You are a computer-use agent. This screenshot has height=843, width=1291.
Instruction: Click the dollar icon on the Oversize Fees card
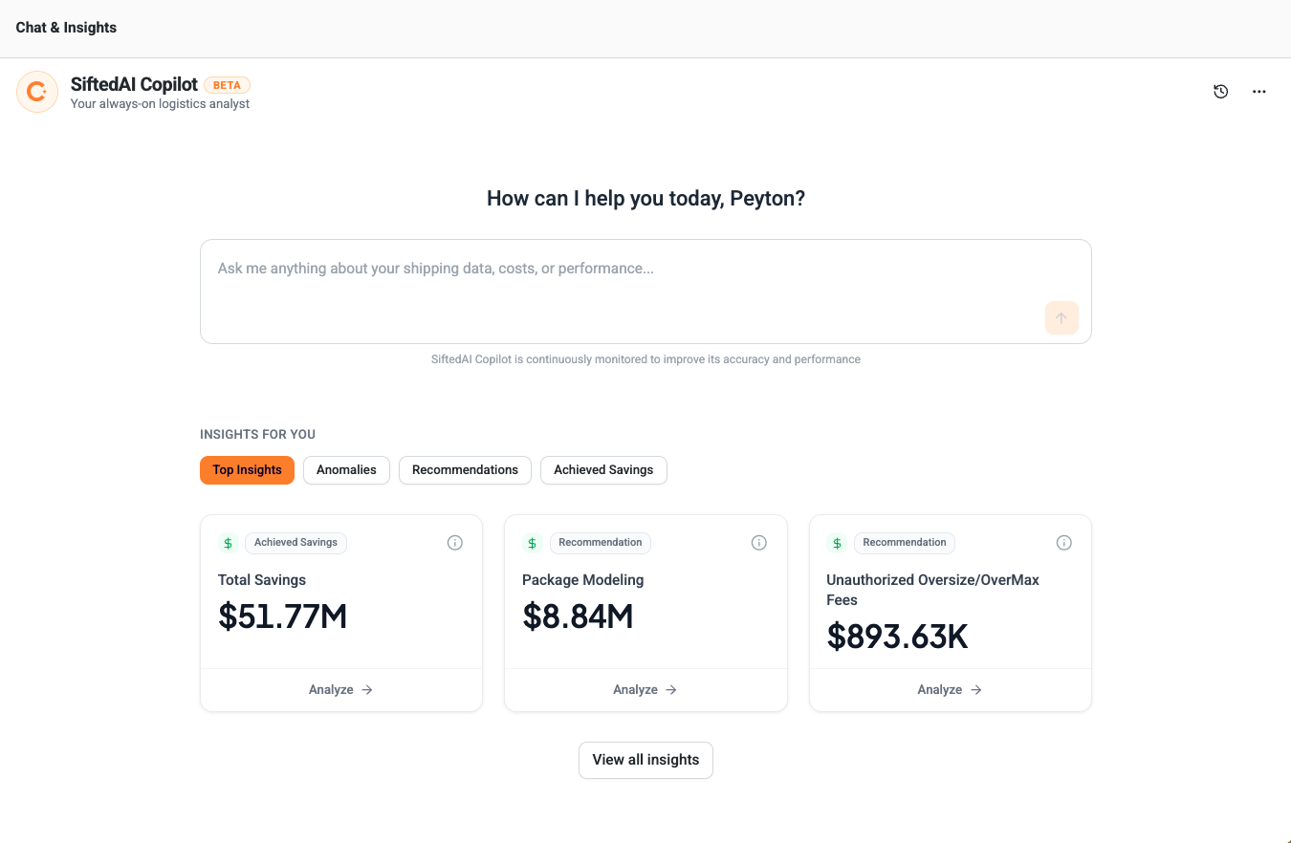point(837,543)
